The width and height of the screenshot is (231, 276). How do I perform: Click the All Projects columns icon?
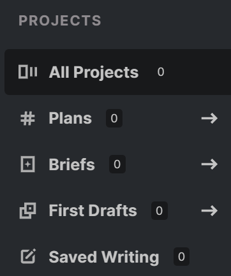pos(28,72)
